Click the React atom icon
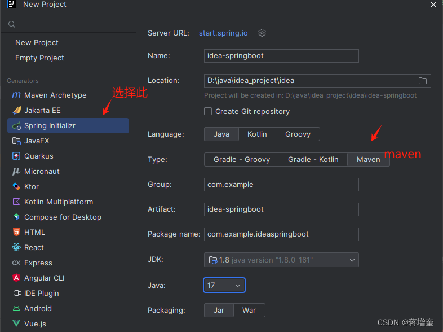Viewport: 443px width, 332px height. 16,247
